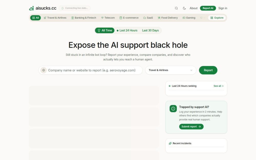Click the bank building icon
The width and height of the screenshot is (256, 160).
(x=72, y=18)
